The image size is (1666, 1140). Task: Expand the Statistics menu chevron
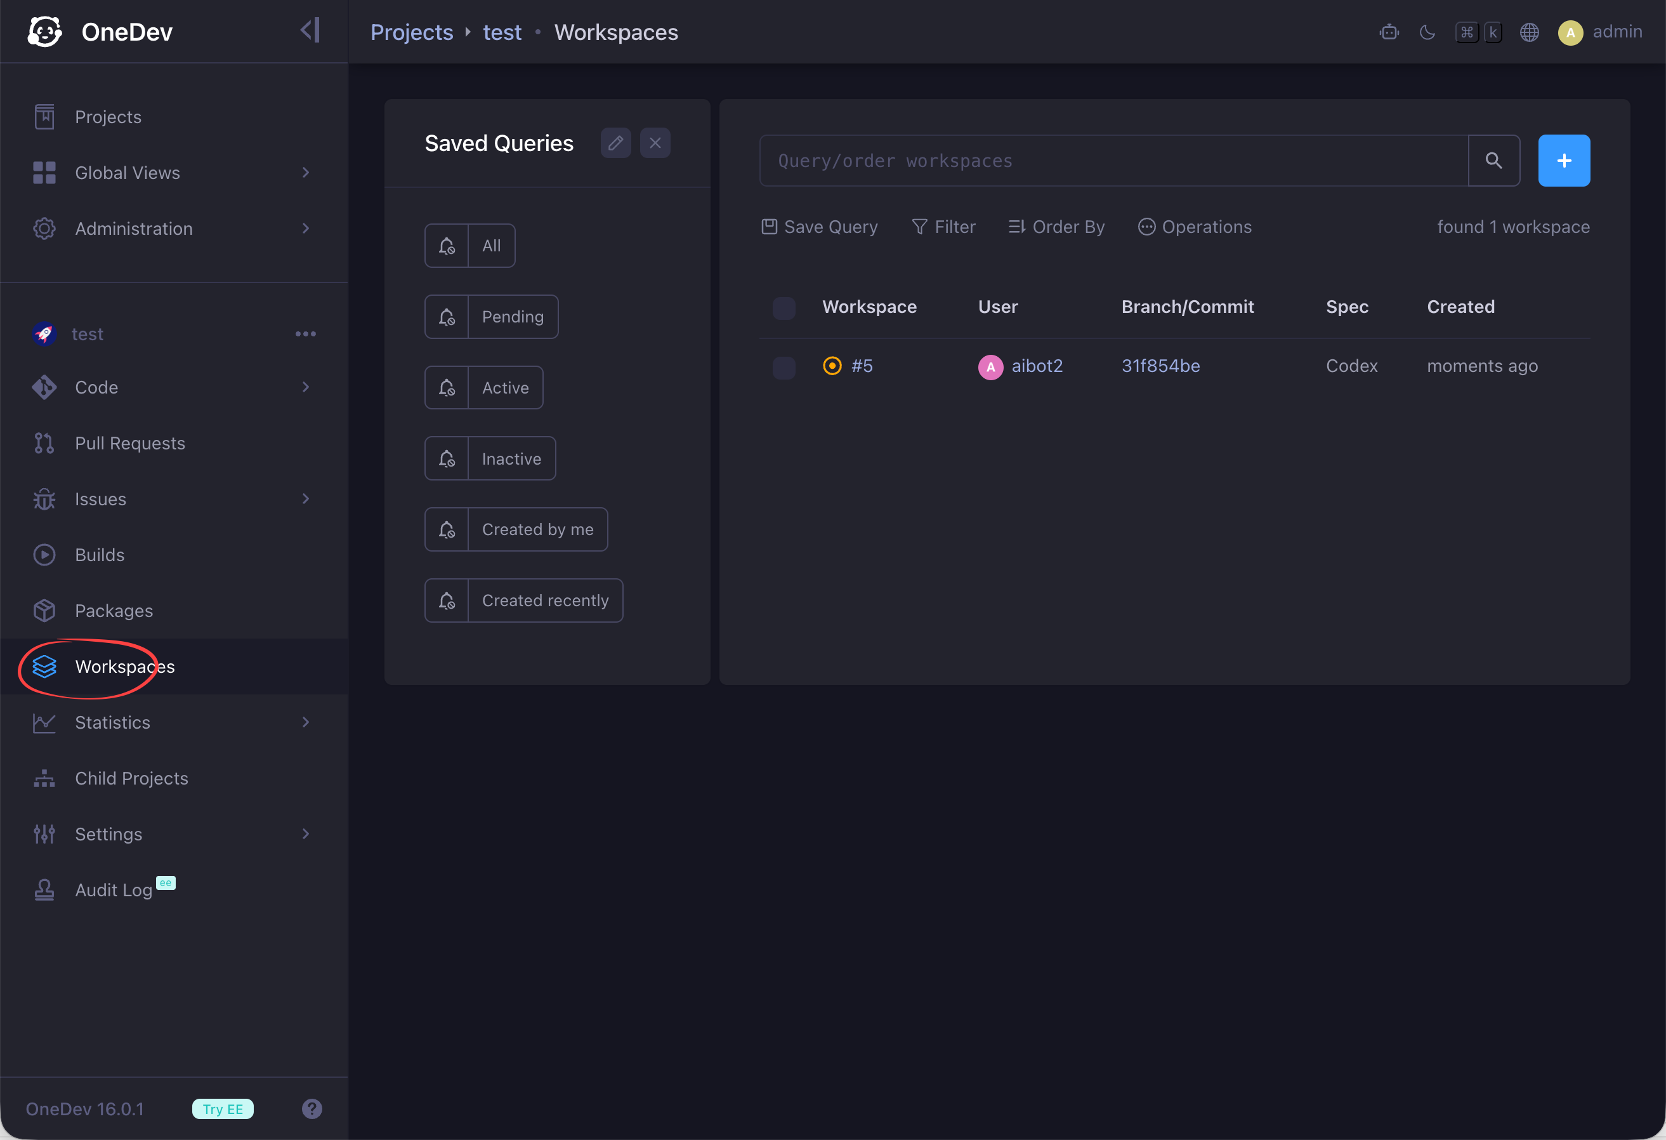pos(305,722)
